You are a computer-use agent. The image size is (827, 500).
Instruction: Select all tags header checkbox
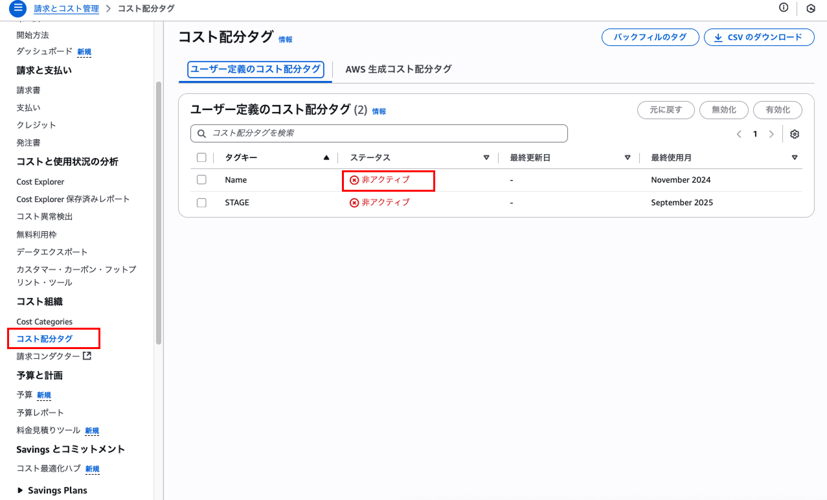coord(201,157)
